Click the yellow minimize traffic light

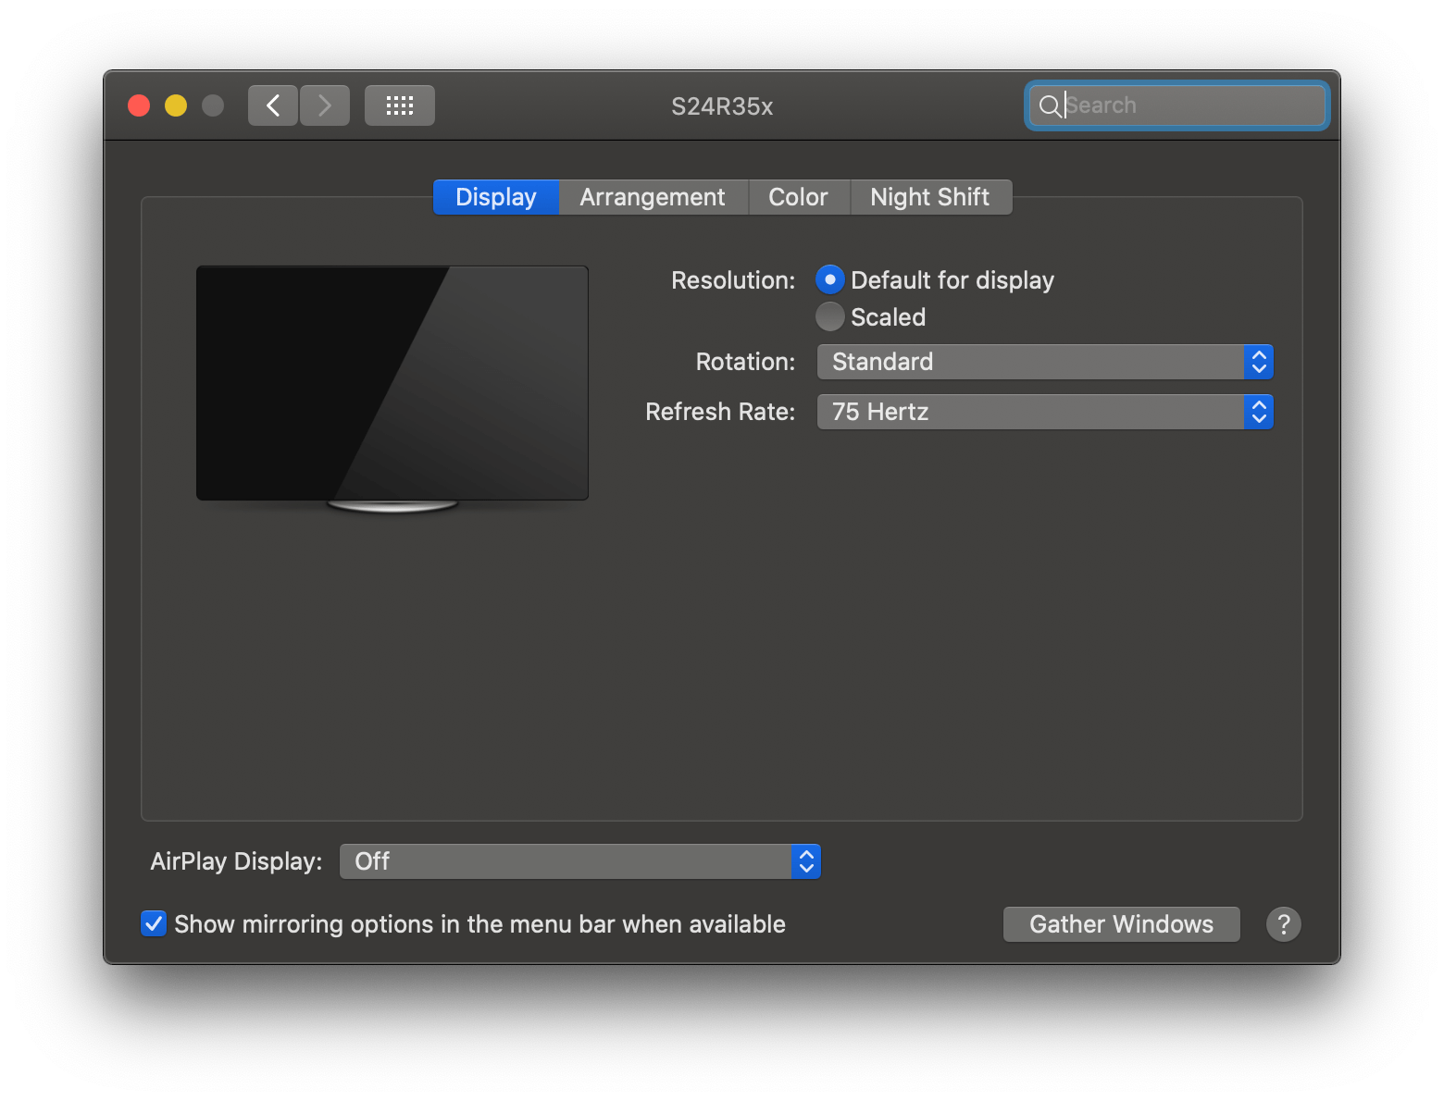[x=175, y=105]
